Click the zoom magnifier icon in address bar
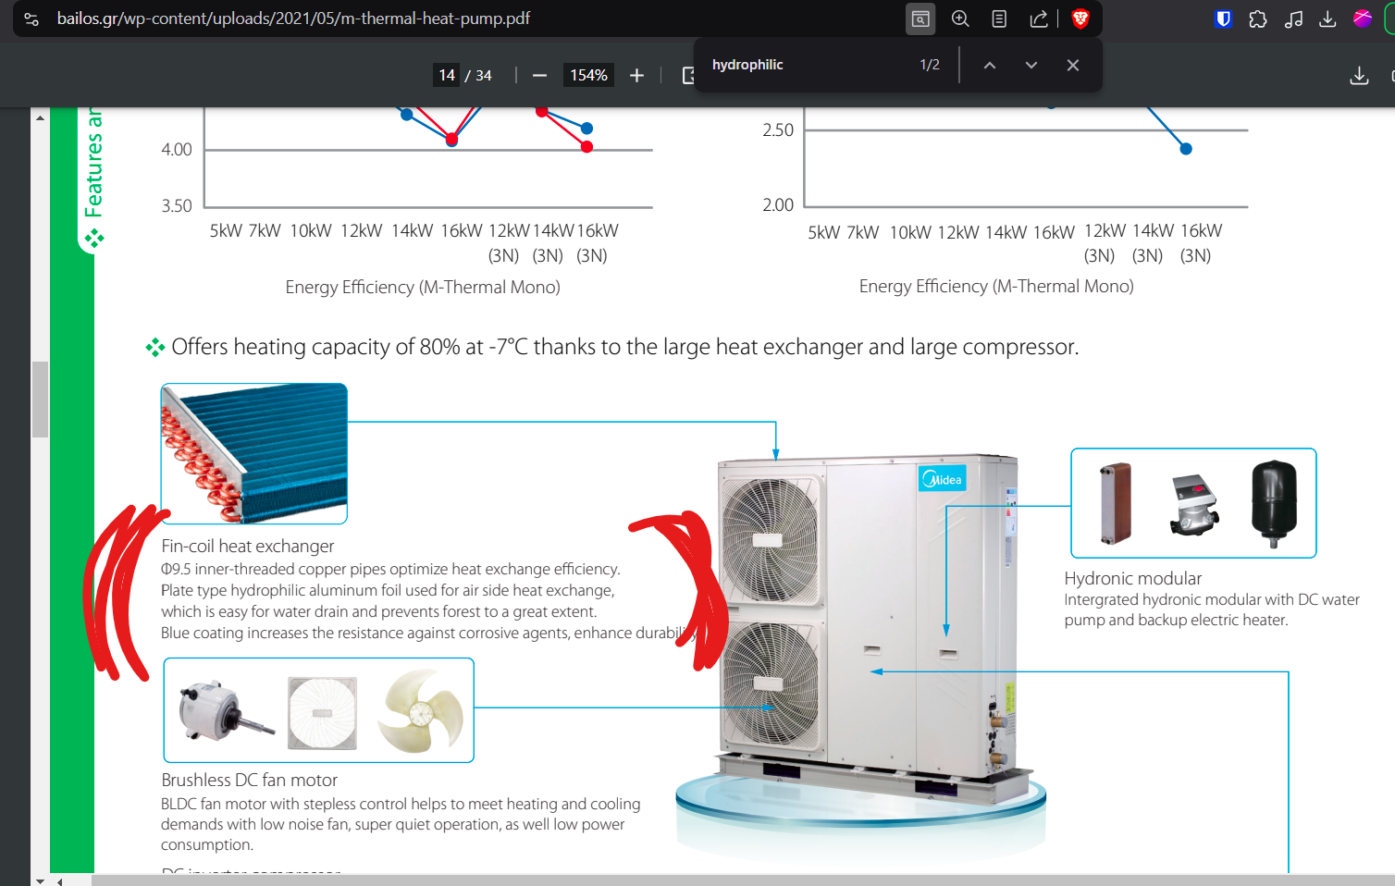Image resolution: width=1395 pixels, height=886 pixels. (960, 18)
